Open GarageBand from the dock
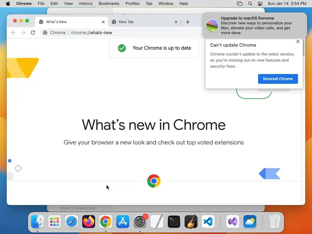 pos(191,222)
